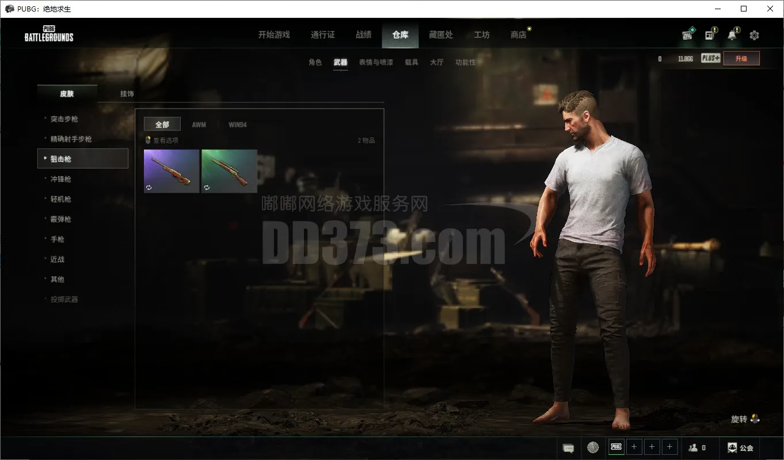Open the settings gear
Image resolution: width=784 pixels, height=460 pixels.
coord(754,35)
